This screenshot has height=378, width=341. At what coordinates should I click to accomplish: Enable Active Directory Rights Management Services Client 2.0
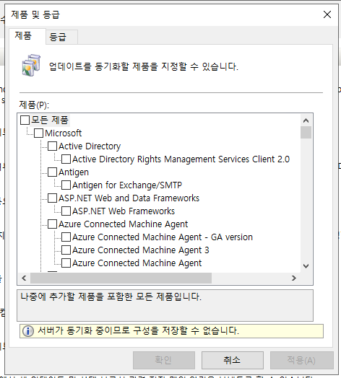point(66,159)
